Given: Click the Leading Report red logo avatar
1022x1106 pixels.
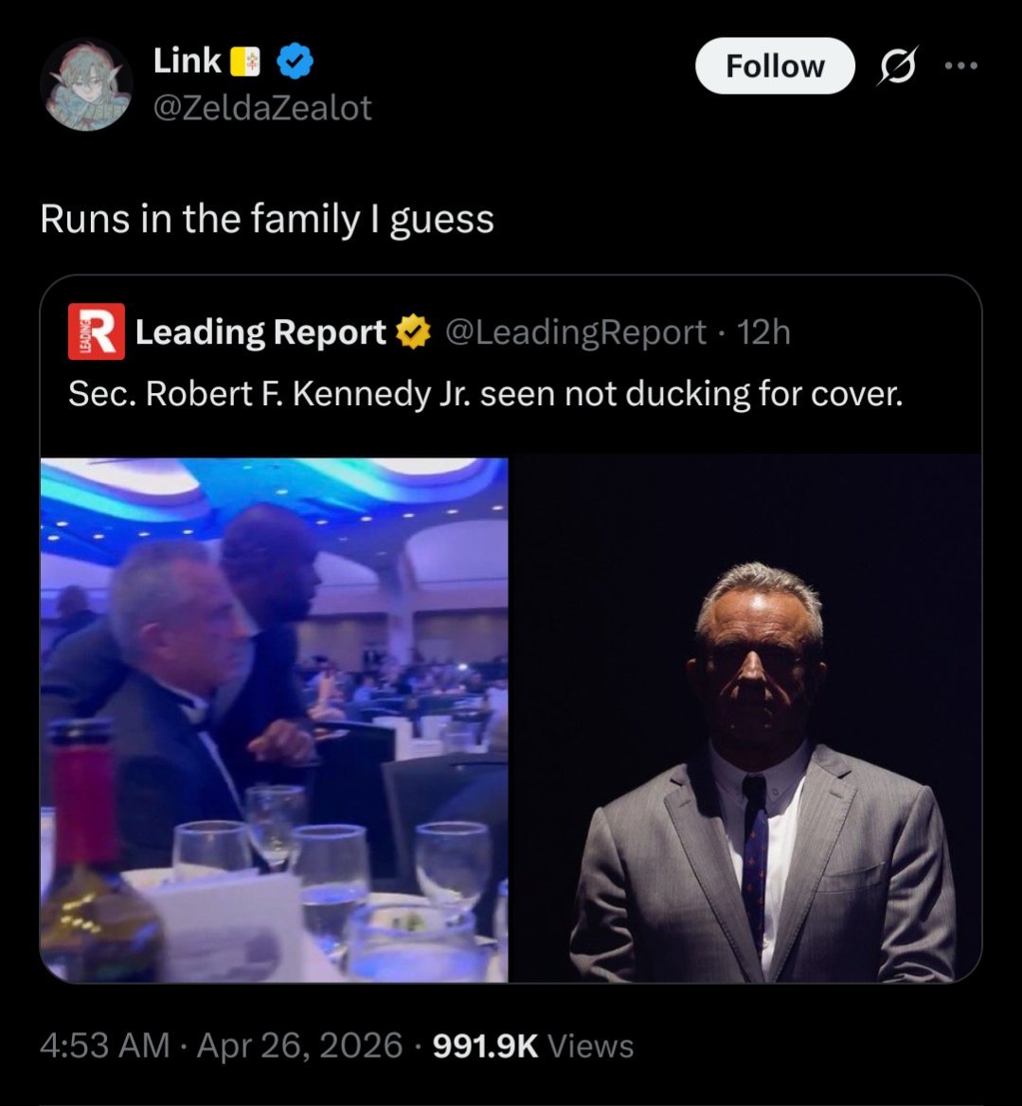Looking at the screenshot, I should tap(96, 331).
